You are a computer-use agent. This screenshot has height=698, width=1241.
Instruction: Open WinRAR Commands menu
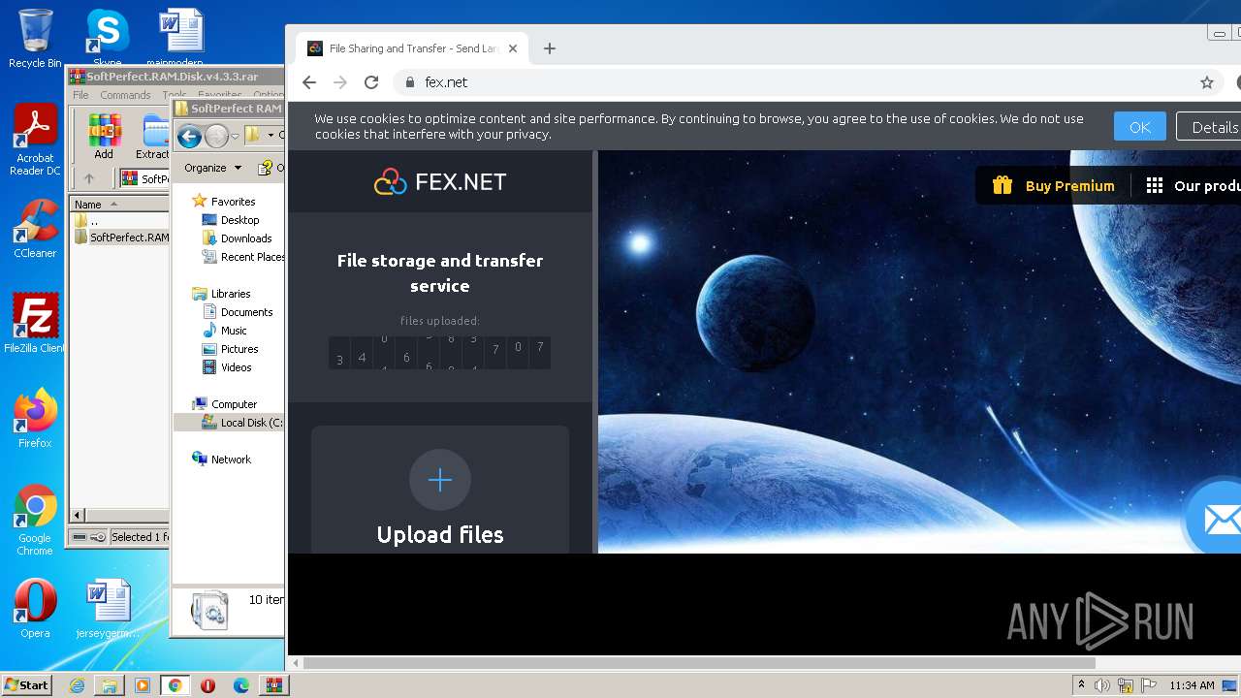pos(125,95)
